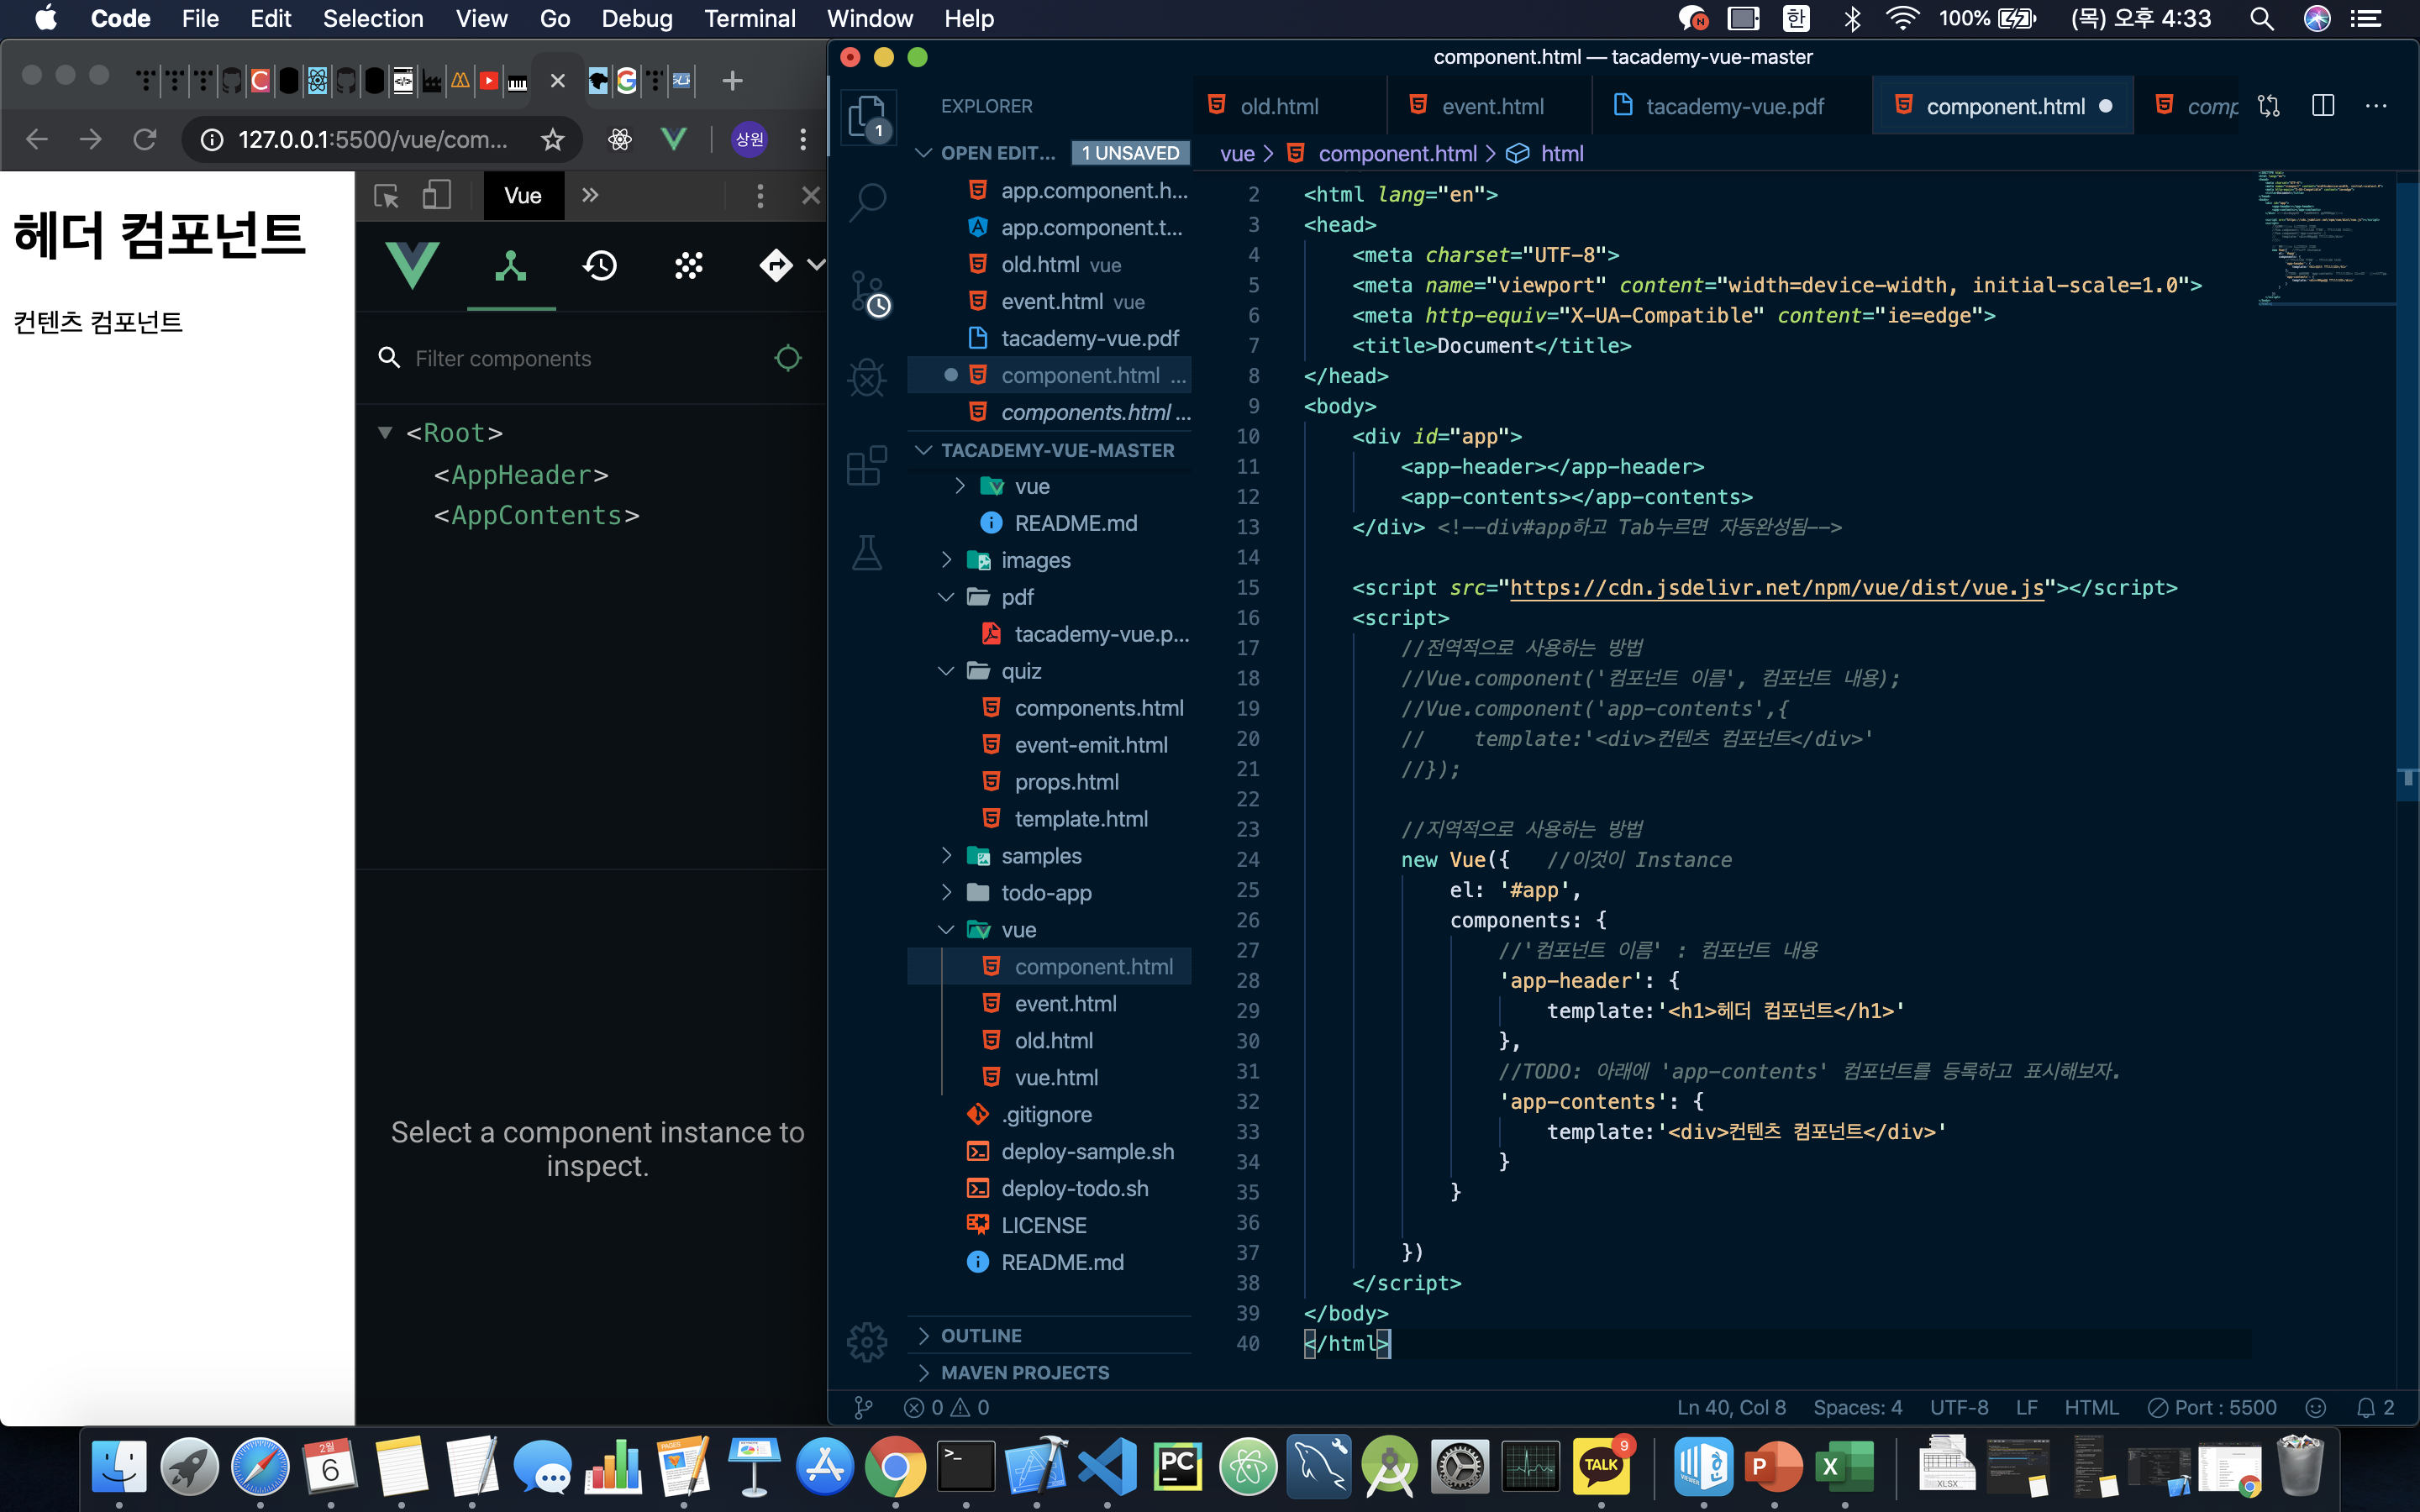Click the split editor right icon
The height and width of the screenshot is (1512, 2420).
coord(2323,106)
